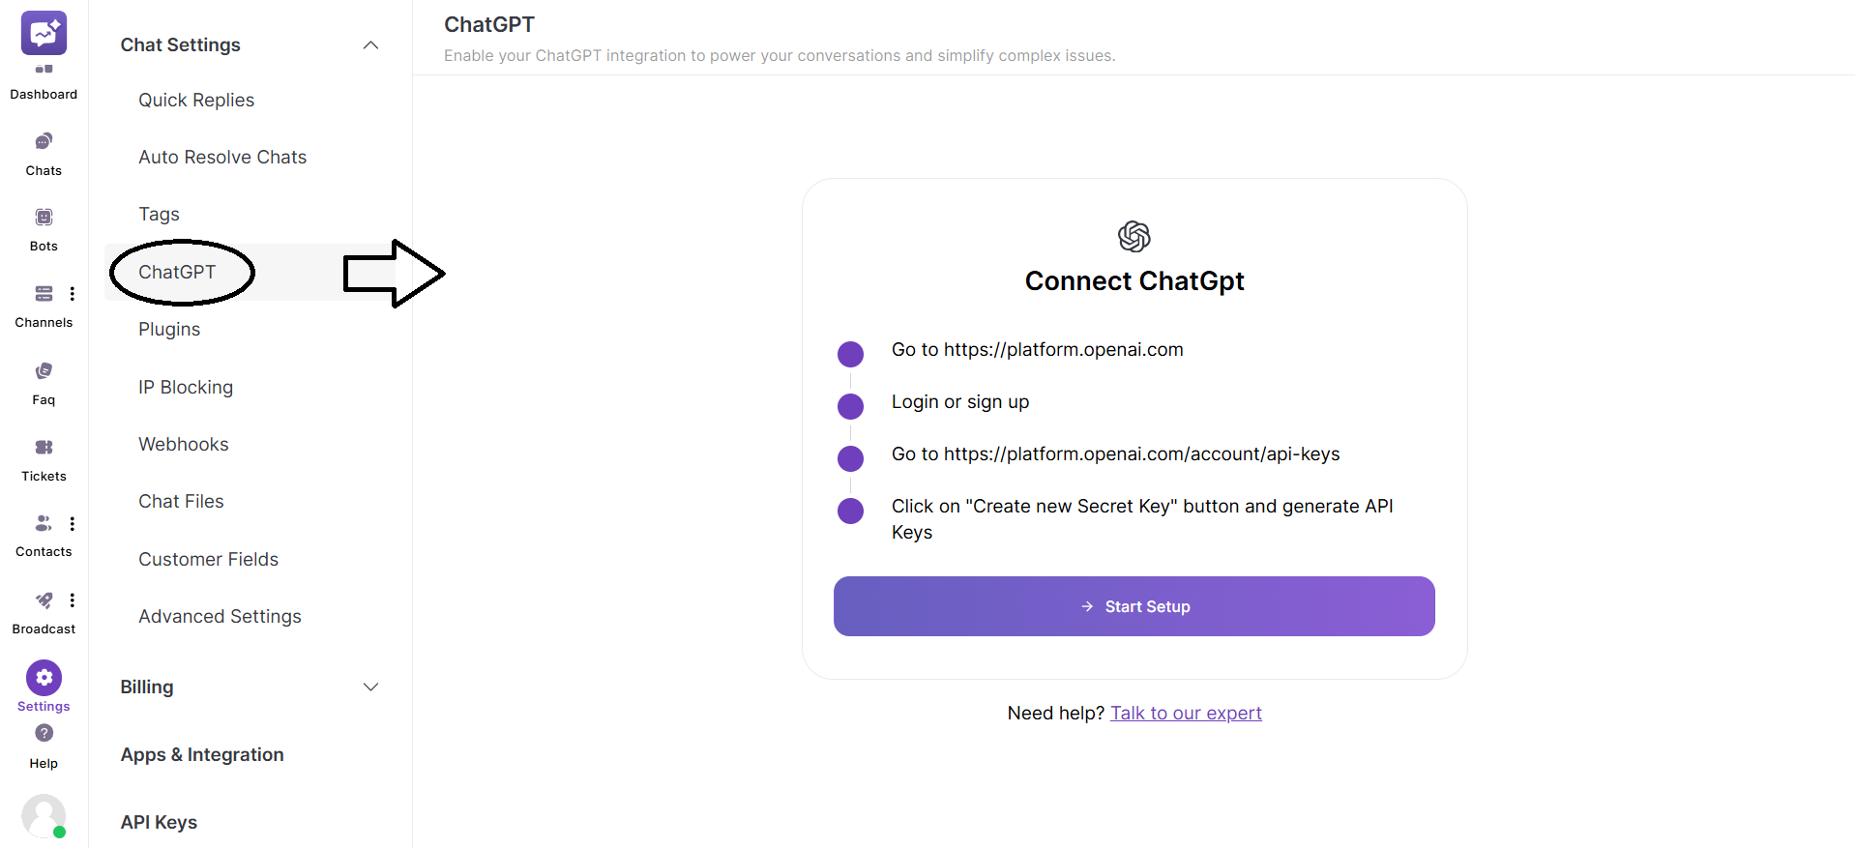Select the Tickets icon

click(44, 447)
